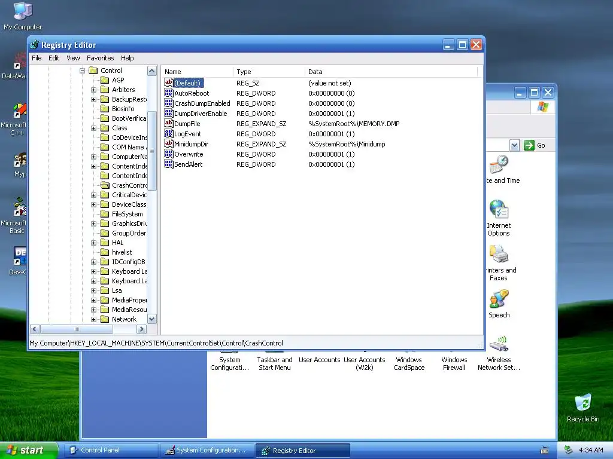Select the %SystemRoot%\Minidump data cell
613x459 pixels.
click(x=347, y=143)
